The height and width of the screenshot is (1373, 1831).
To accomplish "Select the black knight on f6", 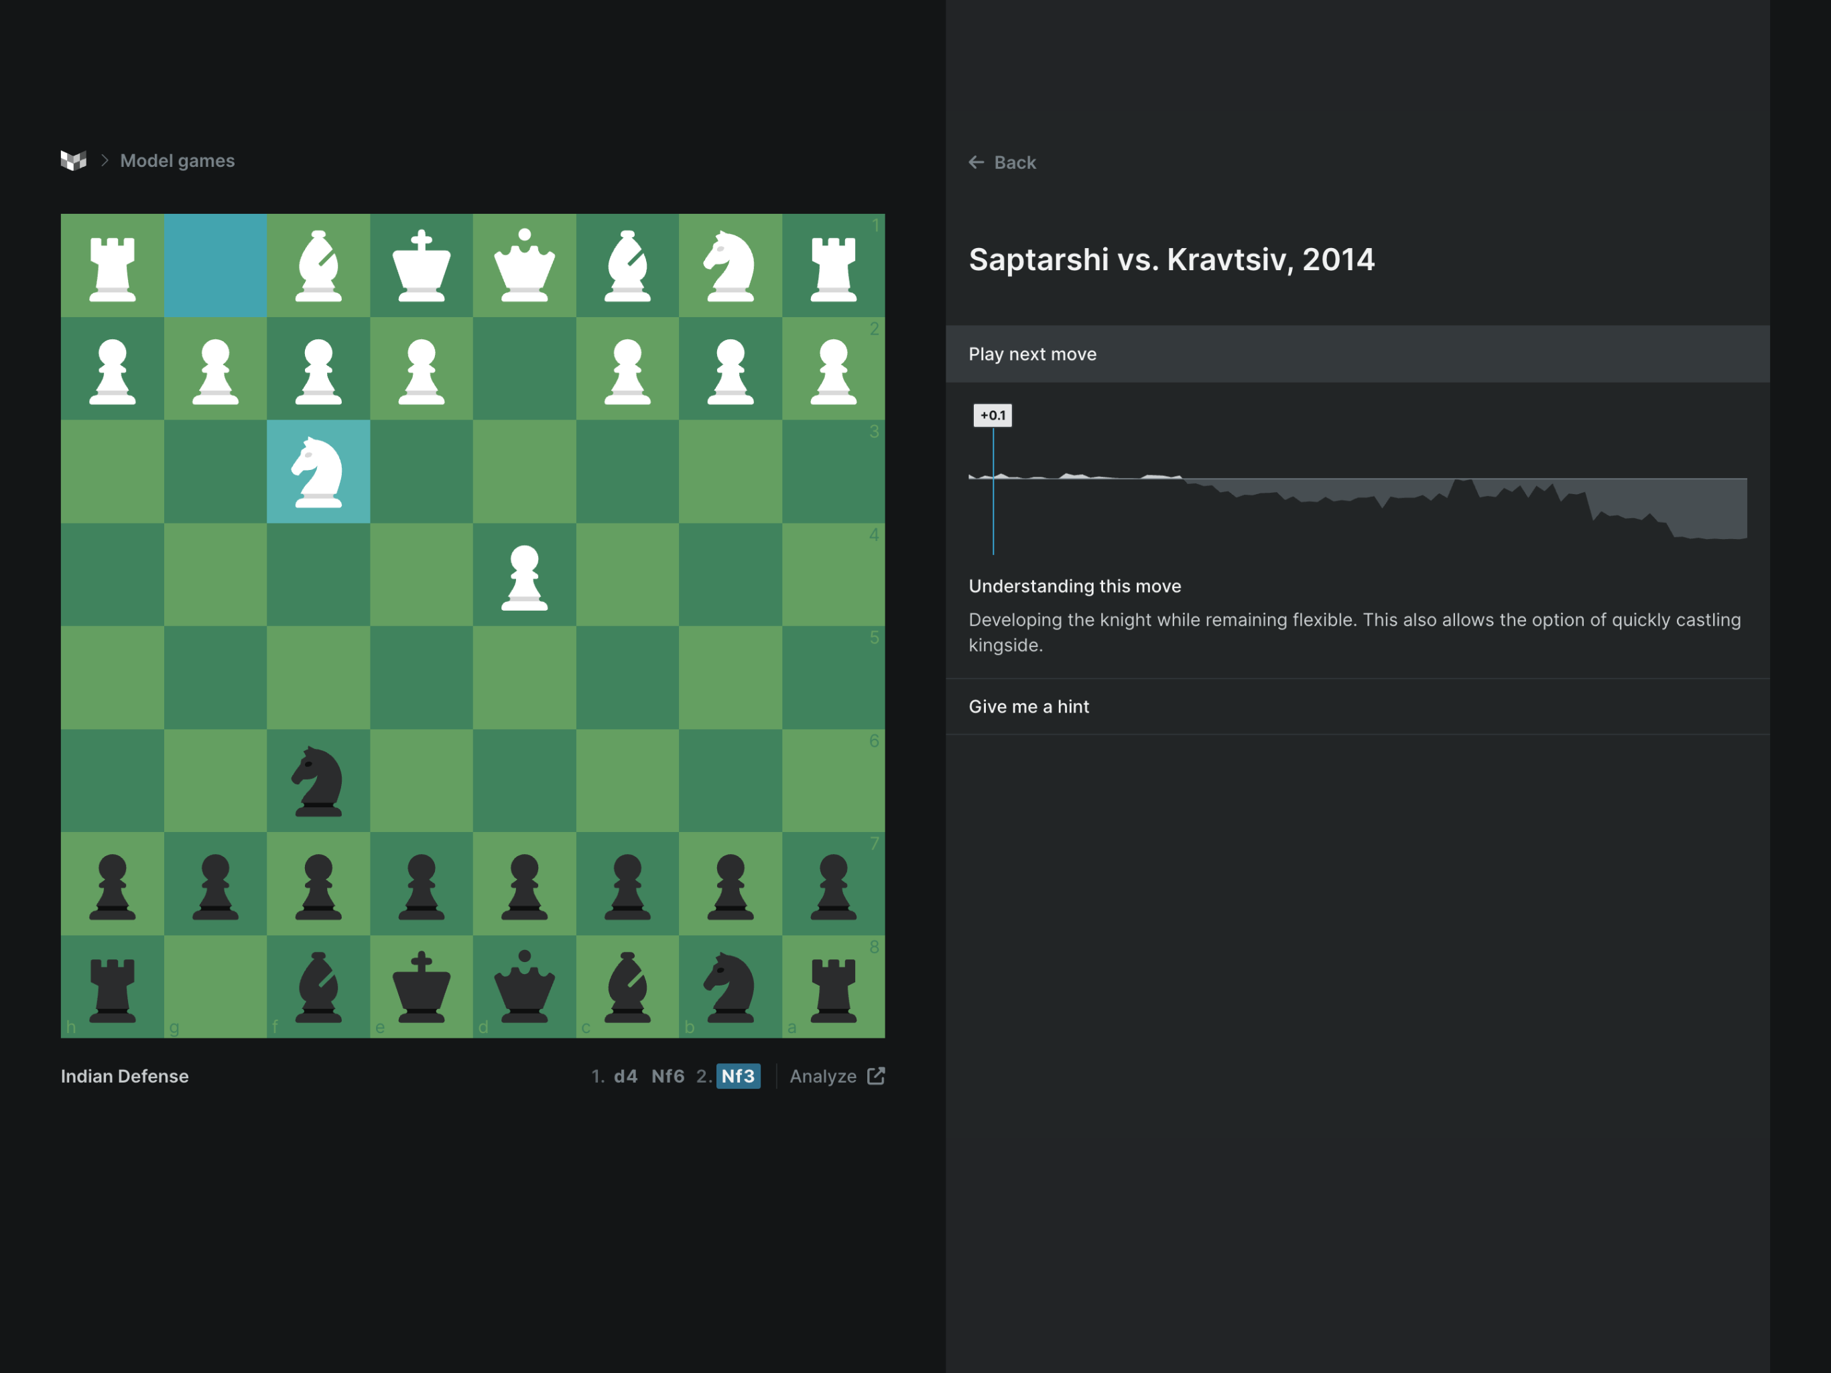I will pos(318,781).
